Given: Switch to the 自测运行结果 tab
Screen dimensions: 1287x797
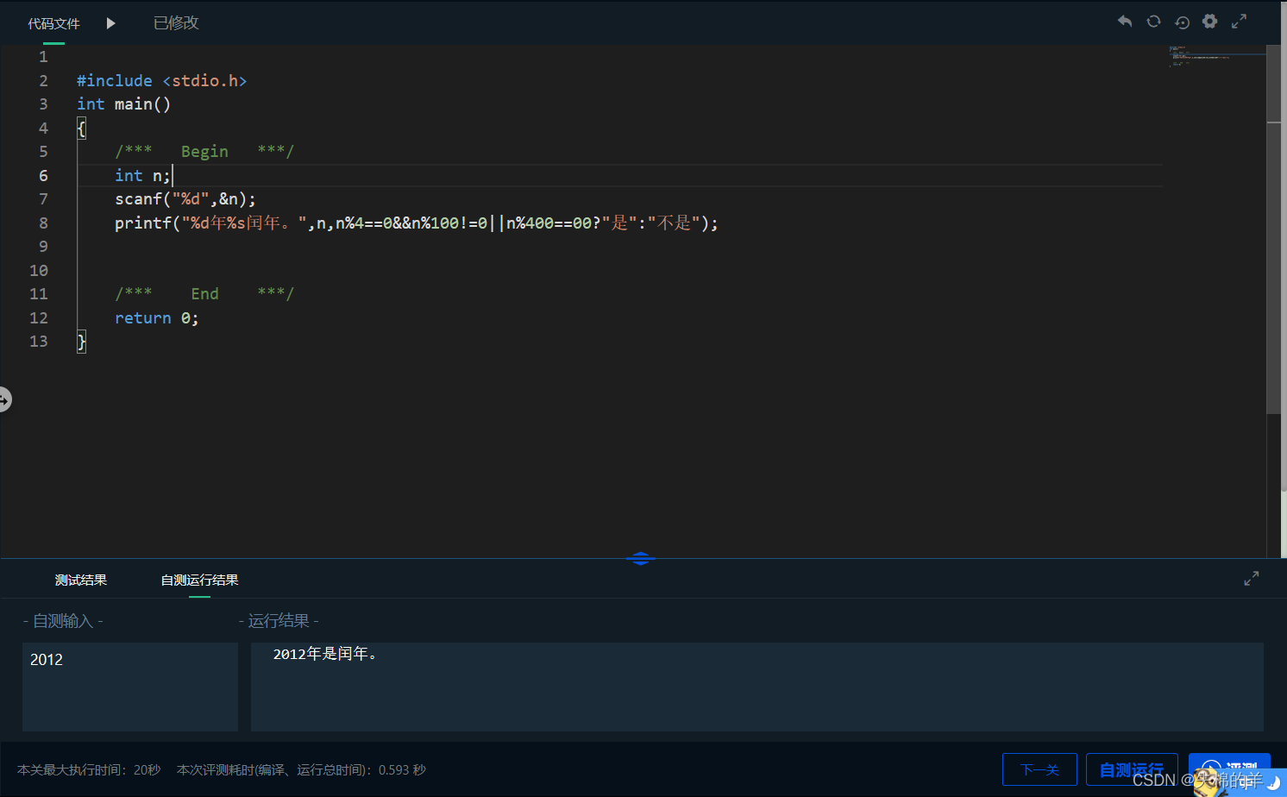Looking at the screenshot, I should pos(199,580).
